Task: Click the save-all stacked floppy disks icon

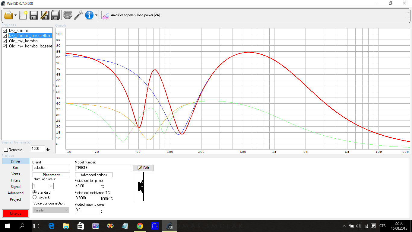Action: pos(55,15)
